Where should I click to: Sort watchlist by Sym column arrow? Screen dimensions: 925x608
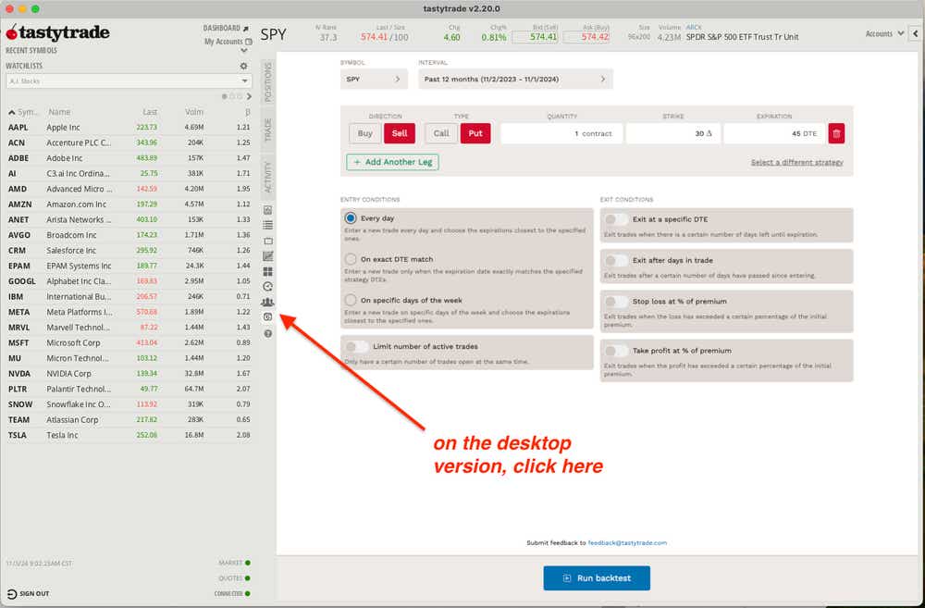[12, 112]
